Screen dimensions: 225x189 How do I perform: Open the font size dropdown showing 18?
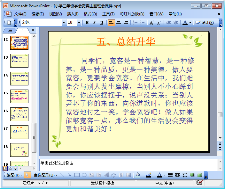(x=79, y=22)
